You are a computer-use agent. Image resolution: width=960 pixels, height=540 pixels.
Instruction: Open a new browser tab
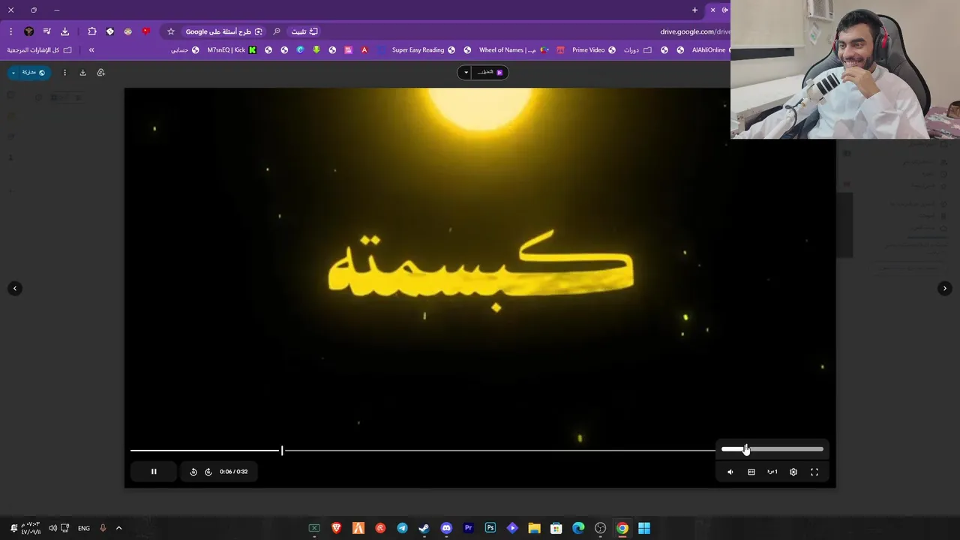(694, 10)
